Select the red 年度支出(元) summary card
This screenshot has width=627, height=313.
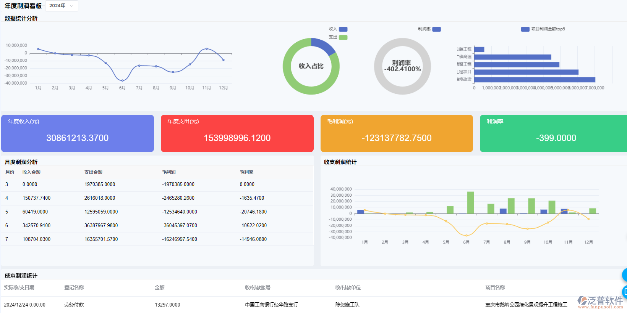(237, 133)
